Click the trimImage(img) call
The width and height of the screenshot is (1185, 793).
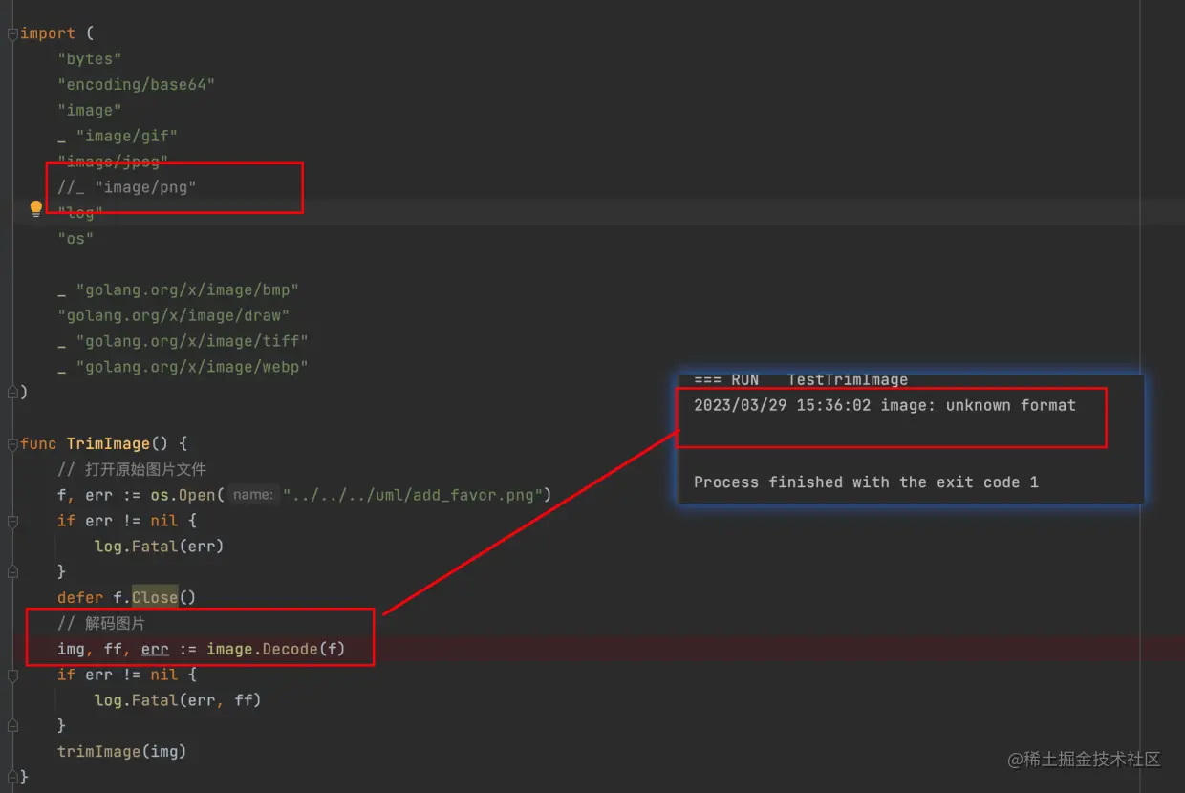pos(122,752)
